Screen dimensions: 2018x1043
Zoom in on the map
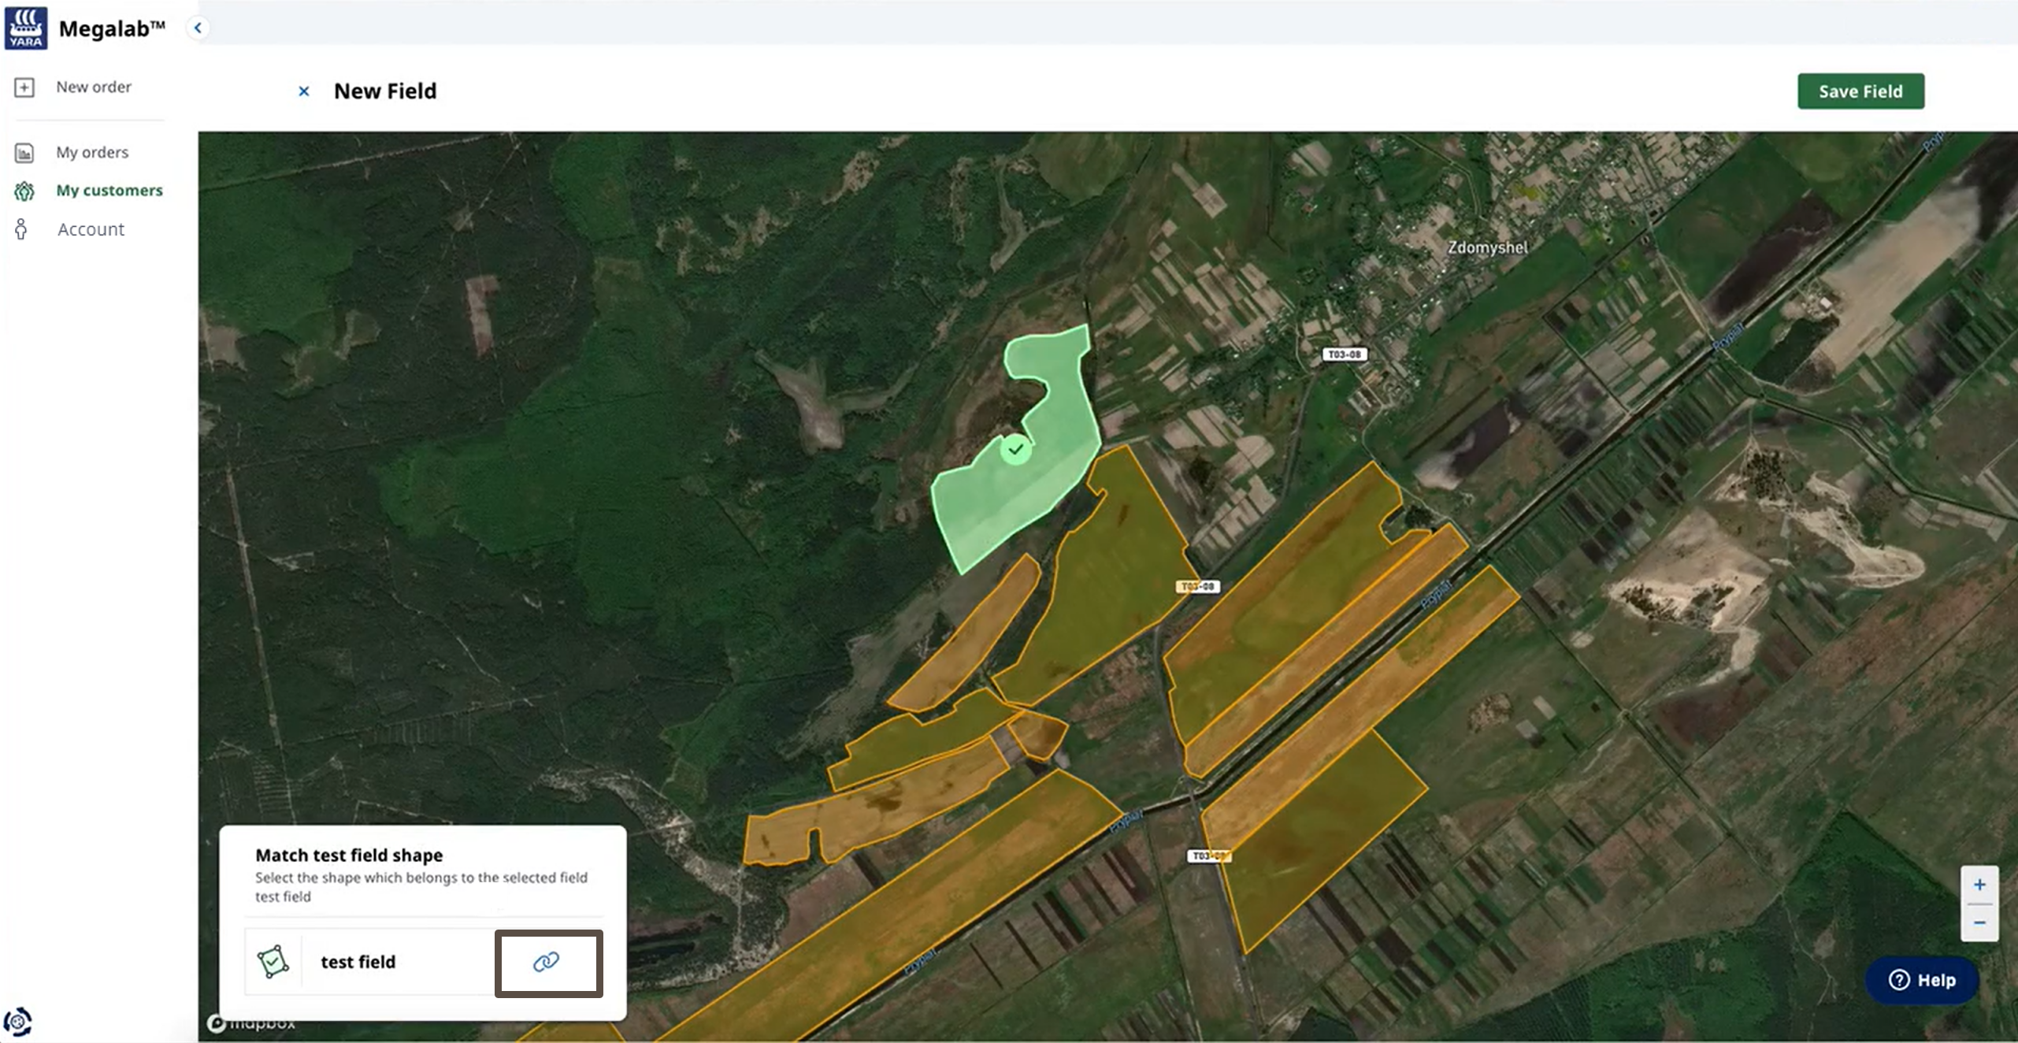1979,885
